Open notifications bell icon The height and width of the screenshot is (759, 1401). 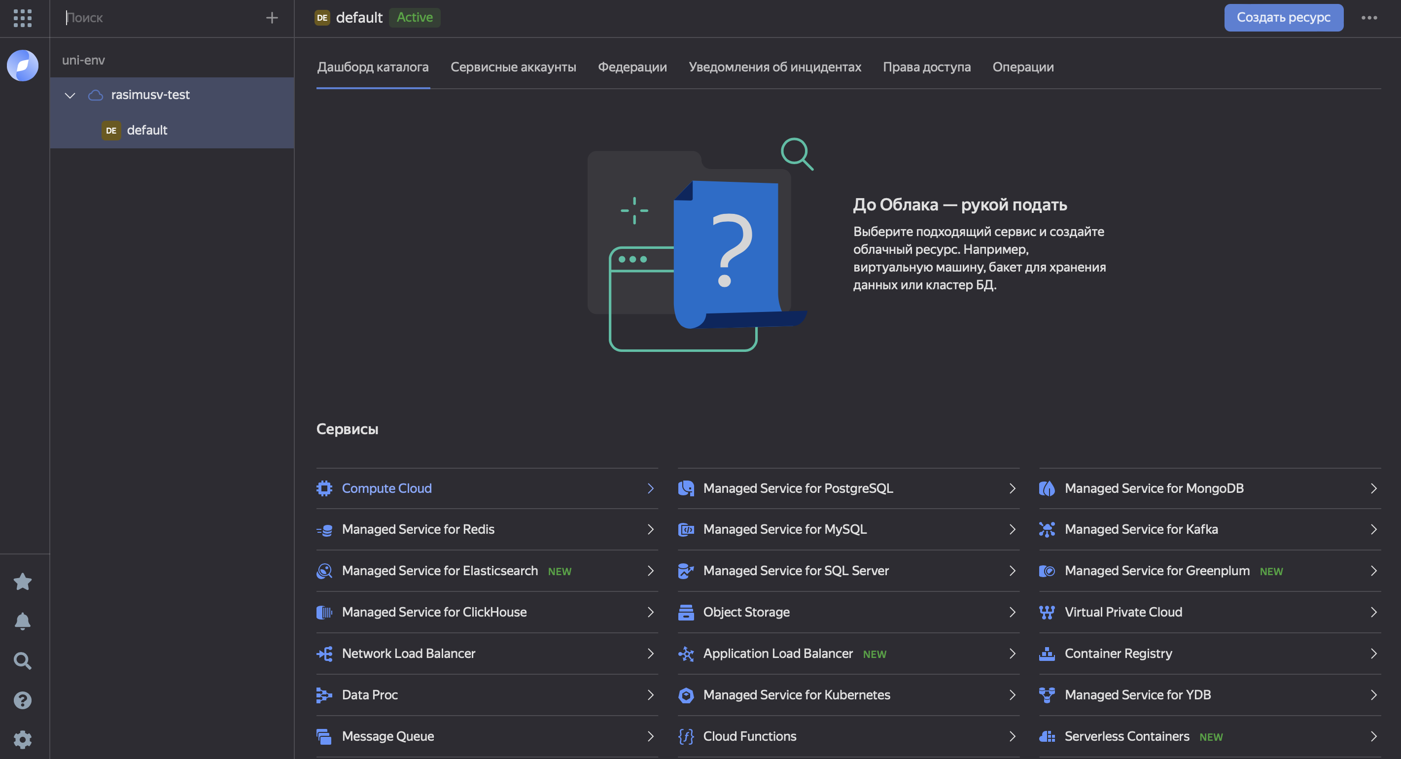(22, 621)
